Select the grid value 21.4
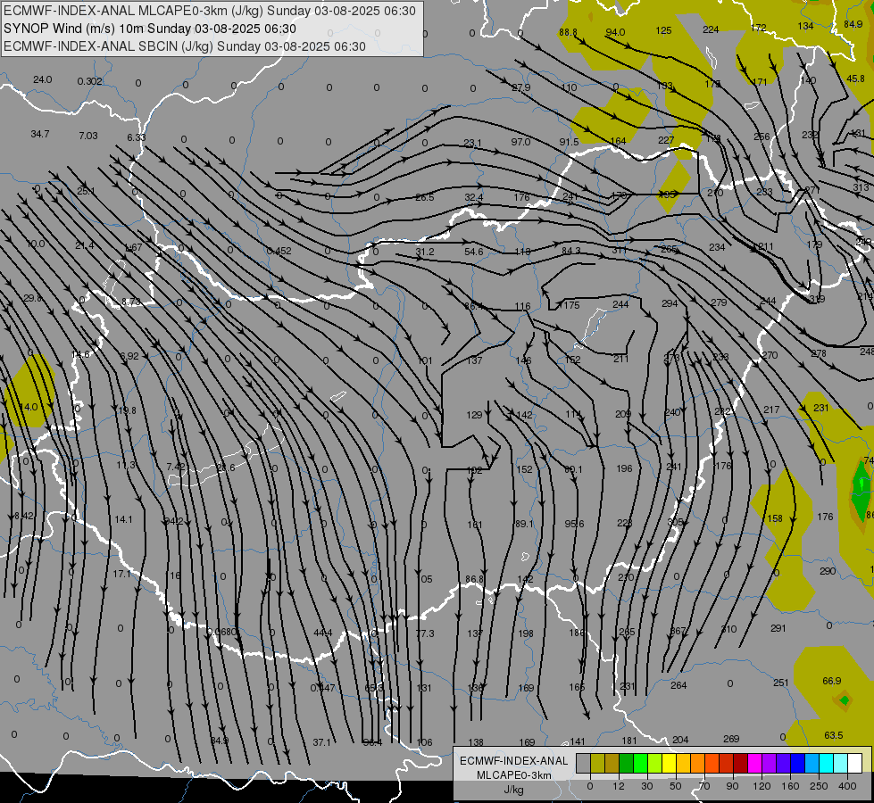 click(x=85, y=245)
